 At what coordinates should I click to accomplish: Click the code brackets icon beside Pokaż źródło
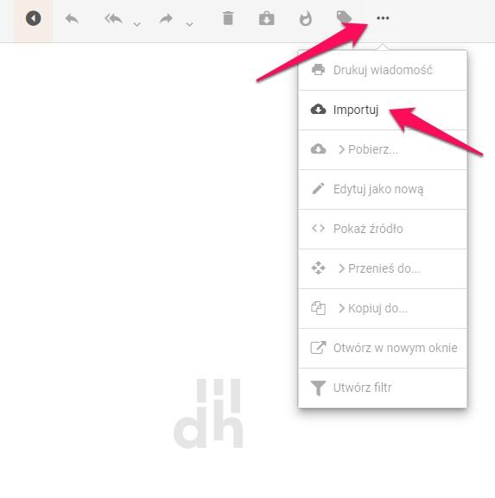(x=318, y=229)
